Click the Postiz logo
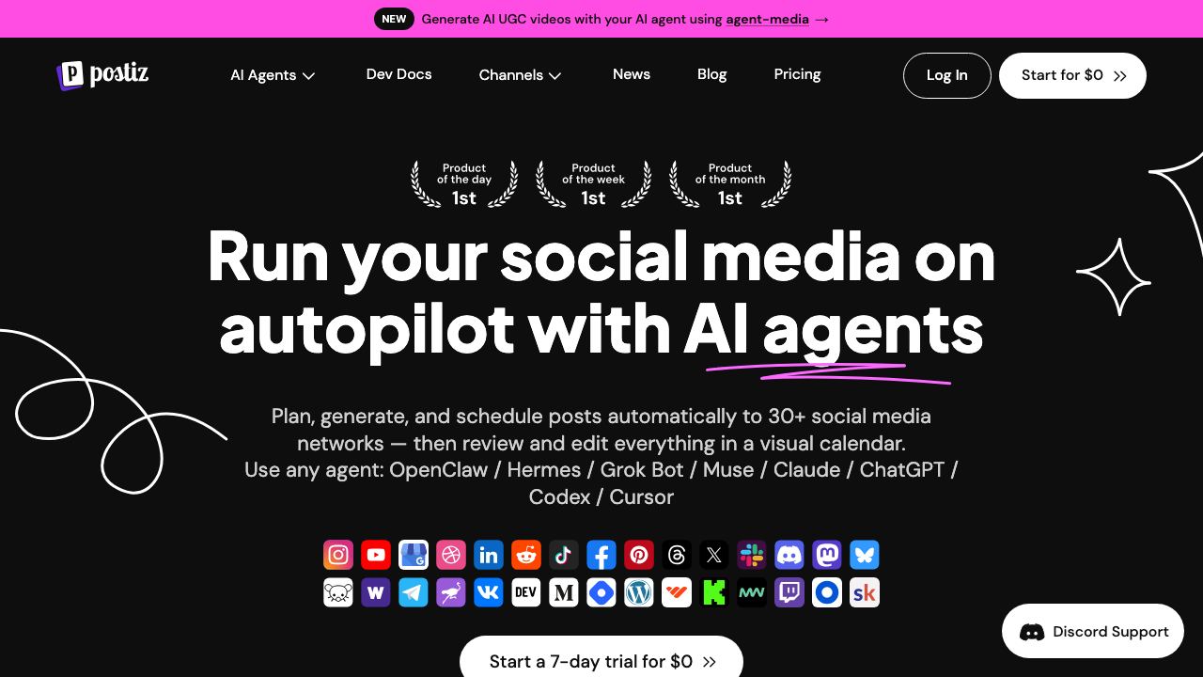The height and width of the screenshot is (677, 1203). pyautogui.click(x=102, y=74)
